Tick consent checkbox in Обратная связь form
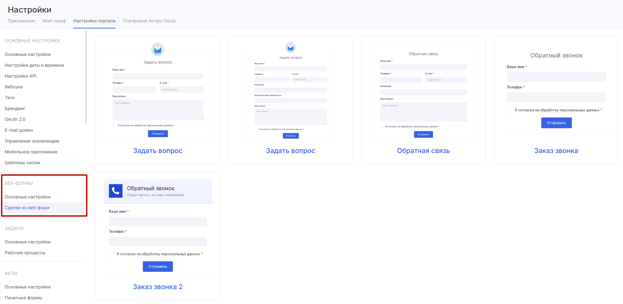This screenshot has width=623, height=304. (x=382, y=127)
